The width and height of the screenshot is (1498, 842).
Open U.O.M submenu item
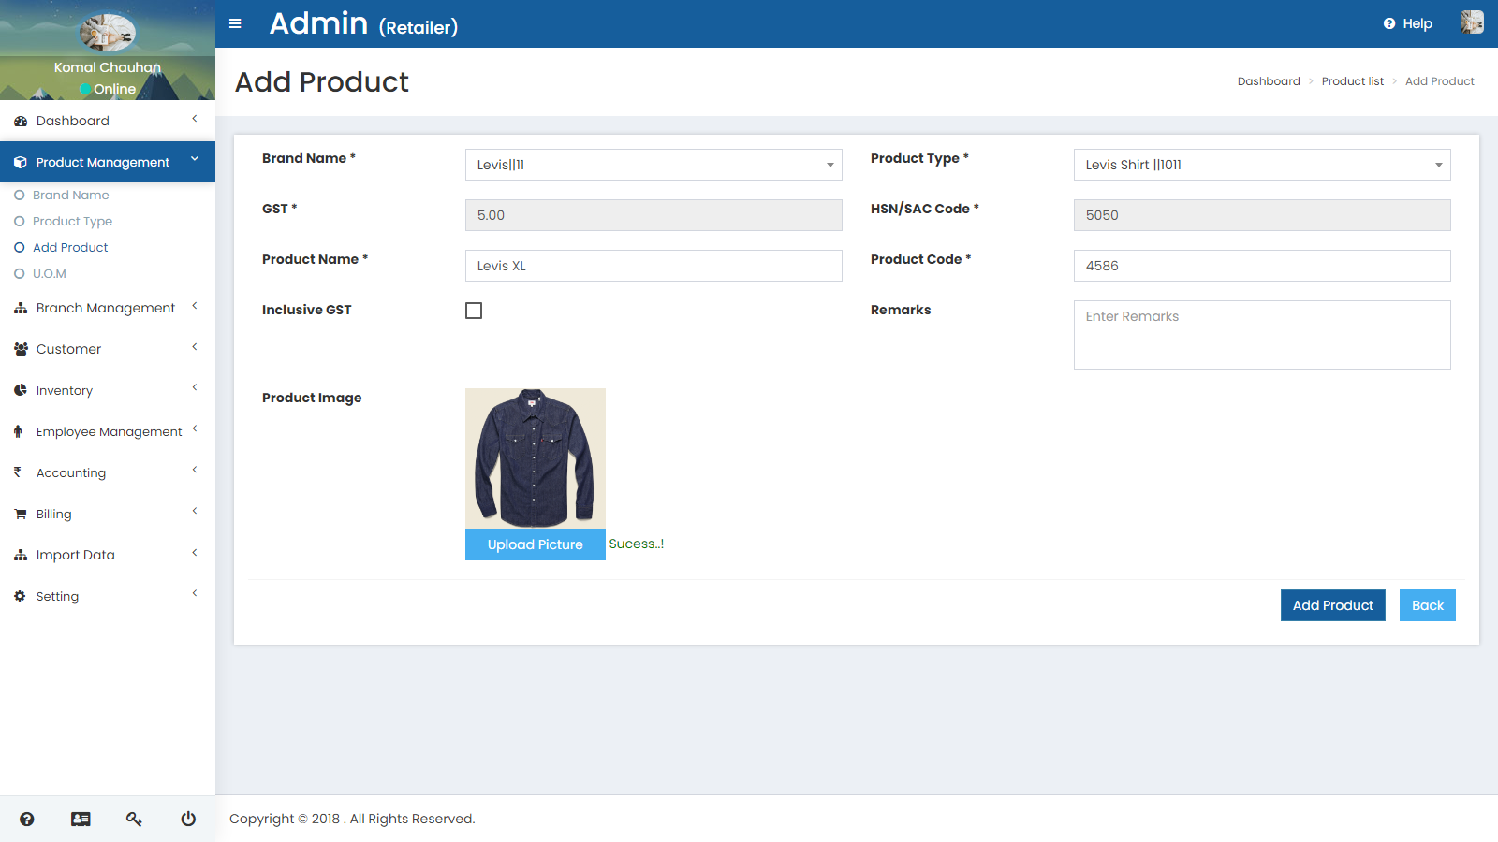click(x=50, y=273)
